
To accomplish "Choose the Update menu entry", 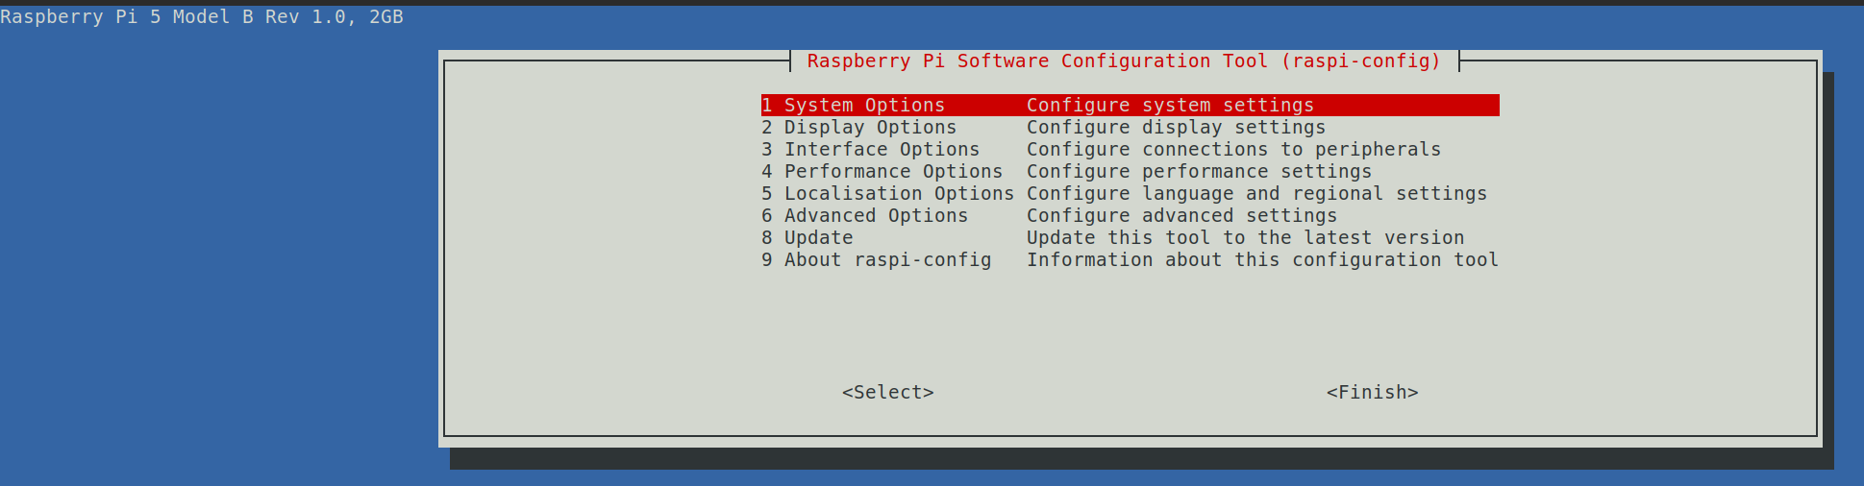I will (818, 238).
